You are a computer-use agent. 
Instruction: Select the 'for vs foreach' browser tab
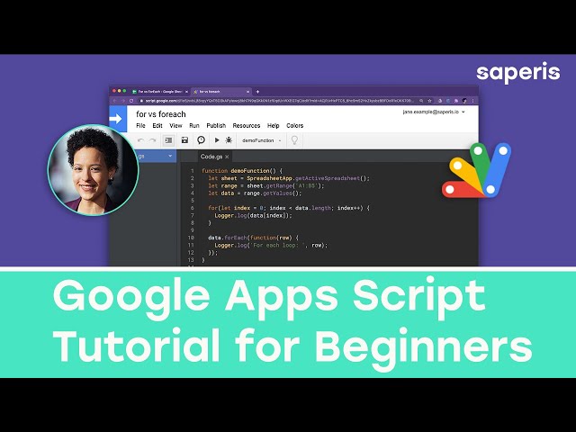pos(221,92)
